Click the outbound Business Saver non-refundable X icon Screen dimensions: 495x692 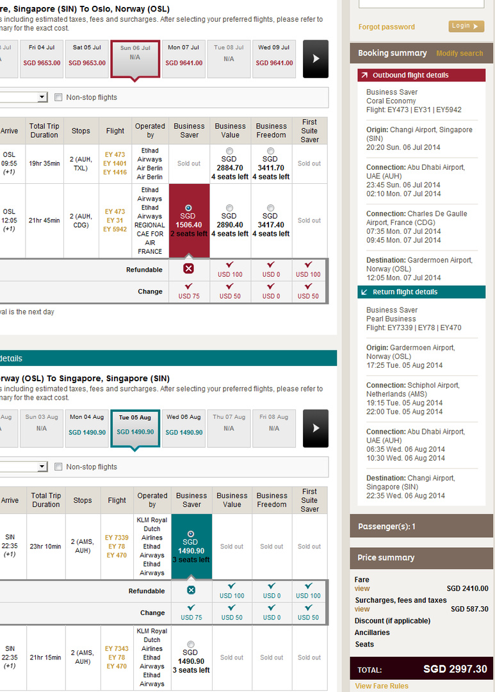point(188,268)
